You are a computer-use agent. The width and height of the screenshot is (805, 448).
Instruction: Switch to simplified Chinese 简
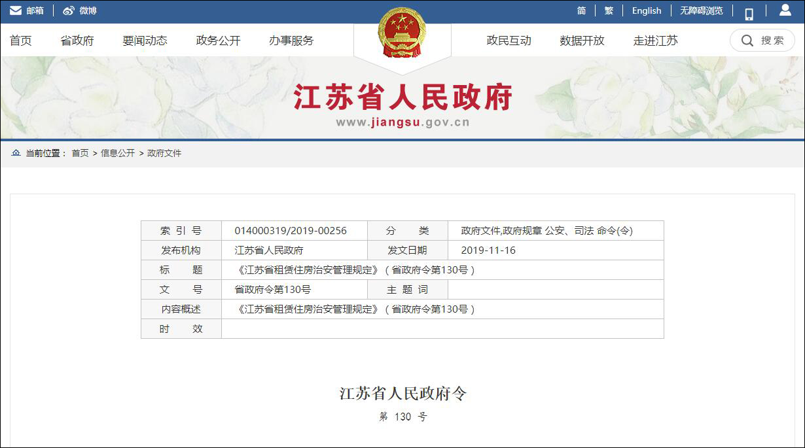tap(581, 10)
